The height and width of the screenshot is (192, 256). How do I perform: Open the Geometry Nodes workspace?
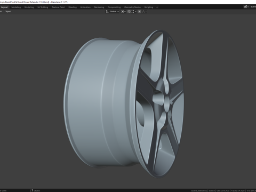coord(132,7)
